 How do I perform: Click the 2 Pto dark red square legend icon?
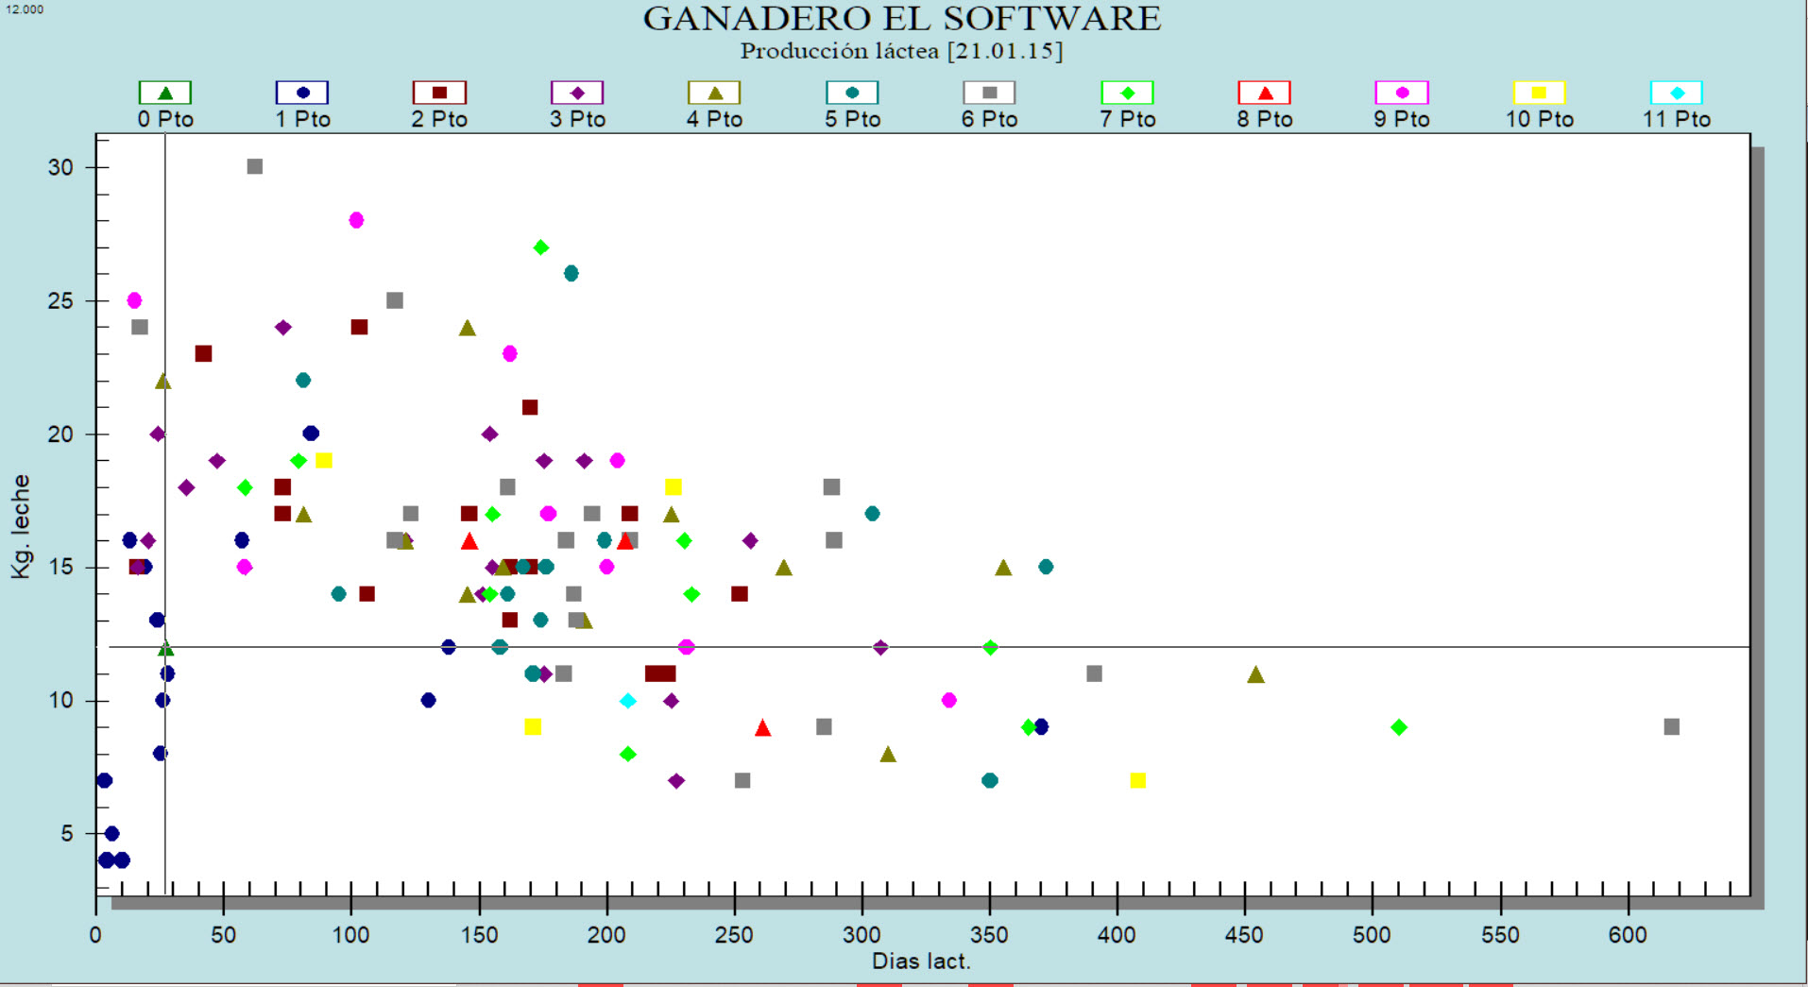[439, 93]
